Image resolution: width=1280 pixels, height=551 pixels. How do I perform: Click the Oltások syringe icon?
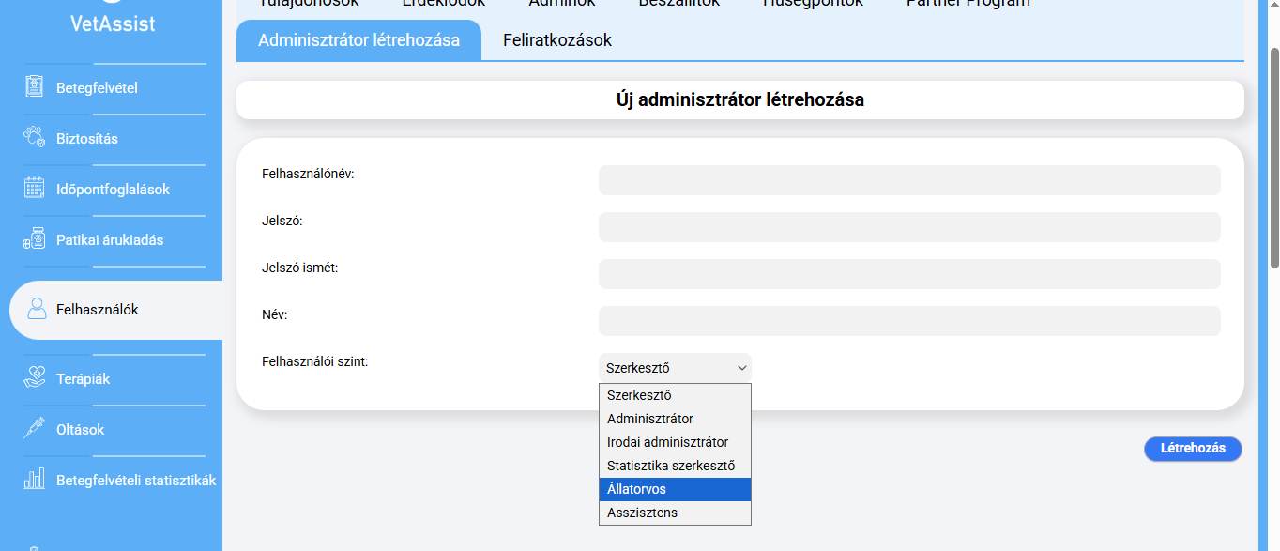tap(35, 429)
